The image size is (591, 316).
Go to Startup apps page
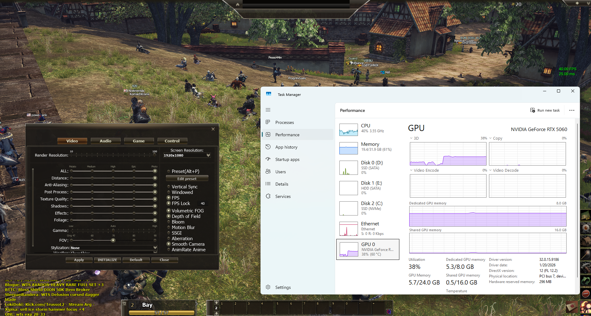pos(287,159)
